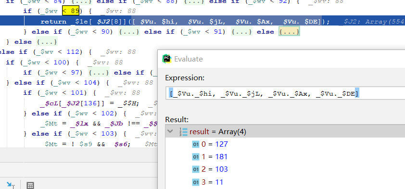Click the number type icon of row 3
This screenshot has width=405, height=189.
pos(196,182)
